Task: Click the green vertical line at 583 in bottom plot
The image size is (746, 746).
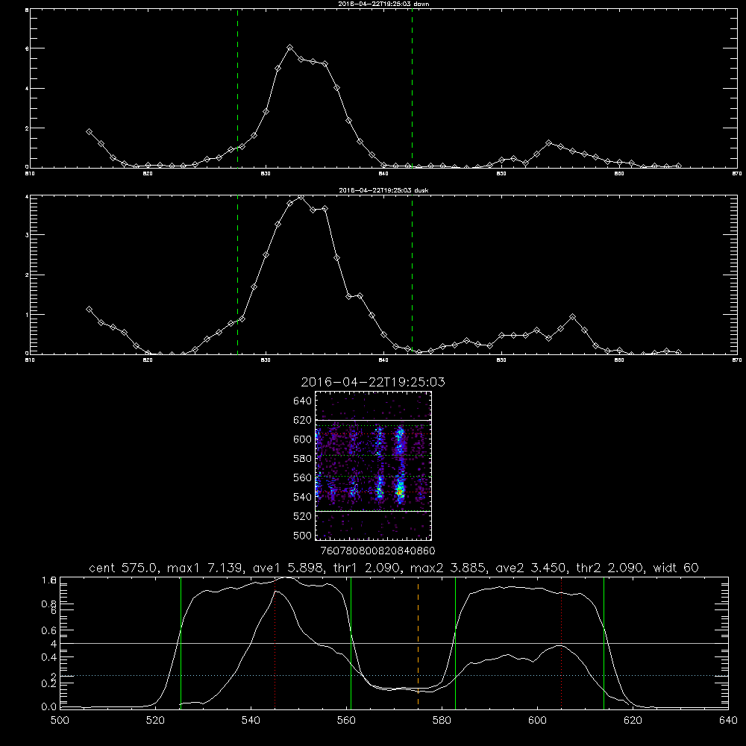Action: pyautogui.click(x=455, y=643)
